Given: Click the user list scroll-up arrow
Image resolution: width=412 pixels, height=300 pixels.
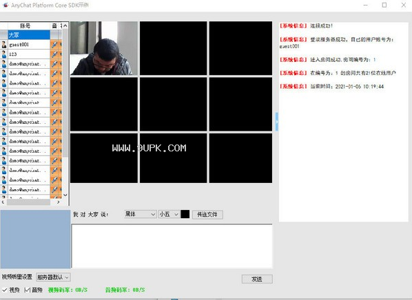Looking at the screenshot, I should [x=65, y=25].
